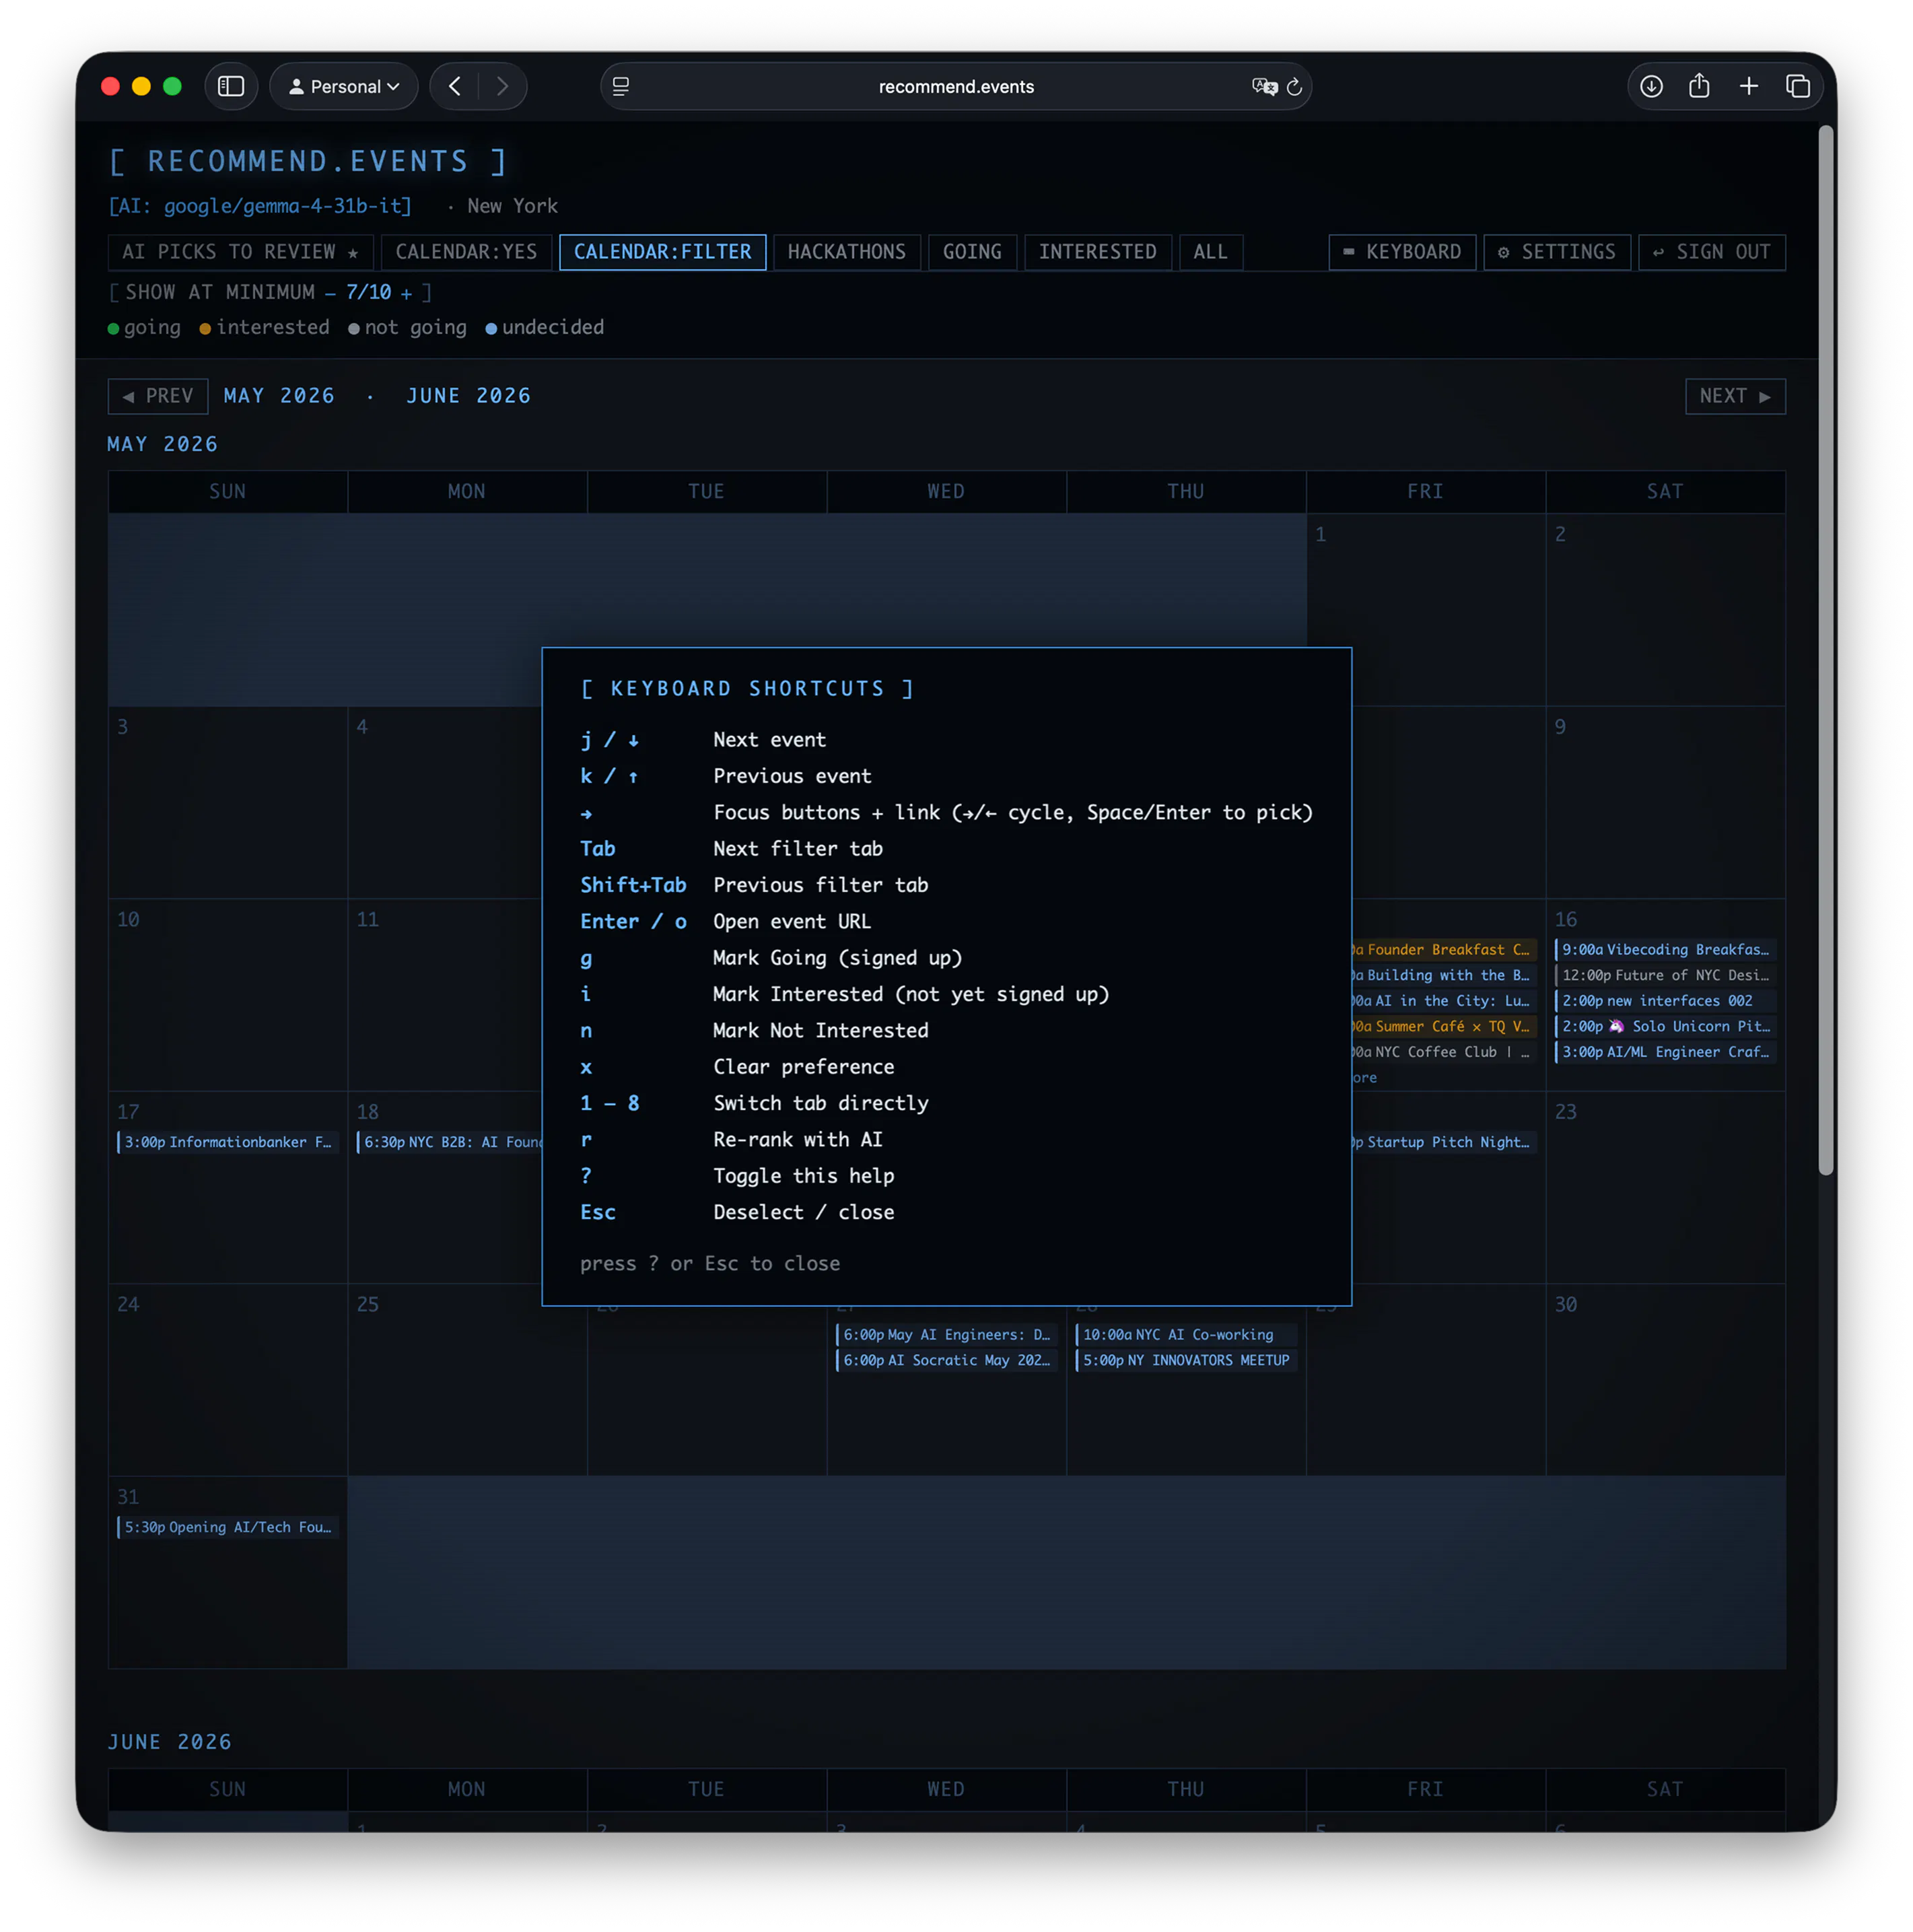
Task: Click the May 2 day cell
Action: (1665, 610)
